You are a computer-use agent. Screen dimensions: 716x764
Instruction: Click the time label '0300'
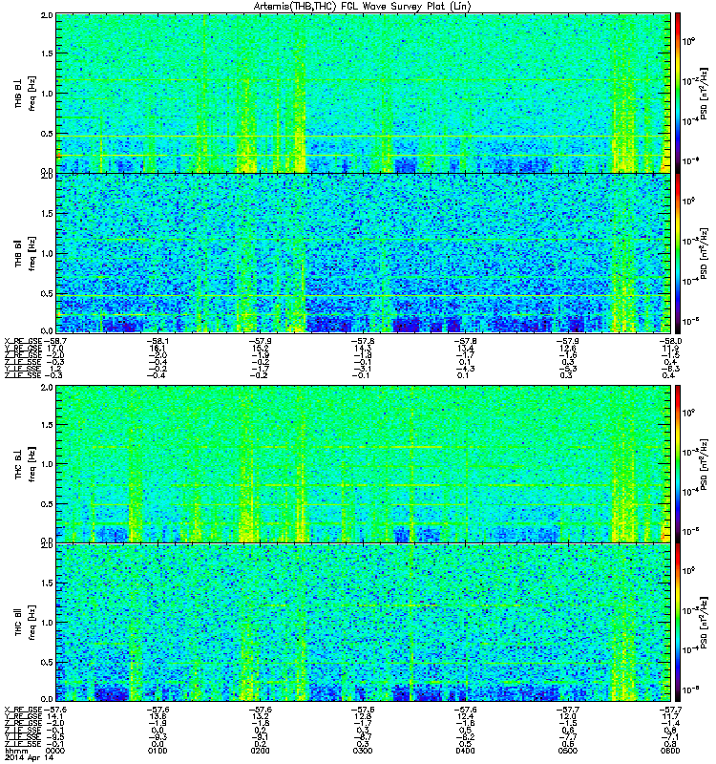pos(363,751)
